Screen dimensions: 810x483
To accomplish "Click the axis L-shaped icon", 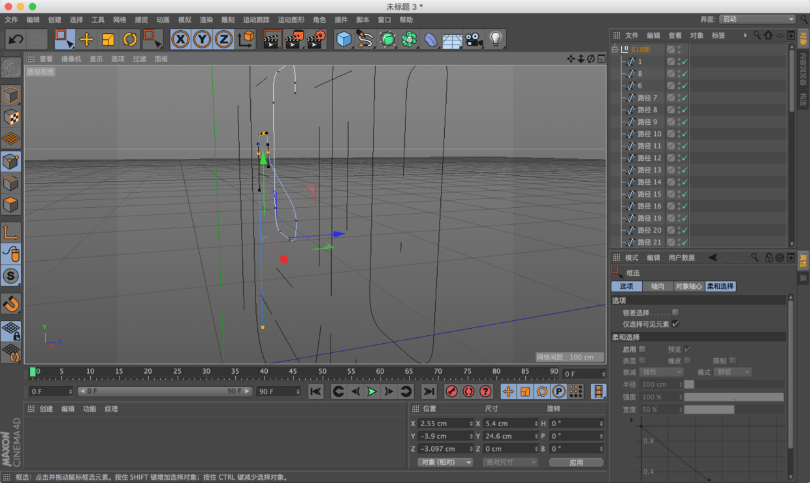I will coord(10,232).
